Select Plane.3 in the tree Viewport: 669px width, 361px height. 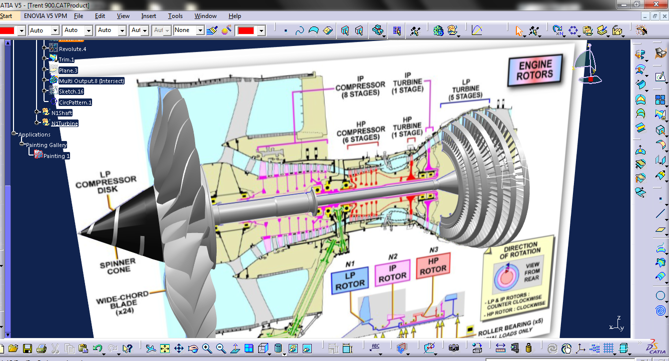[x=68, y=70]
